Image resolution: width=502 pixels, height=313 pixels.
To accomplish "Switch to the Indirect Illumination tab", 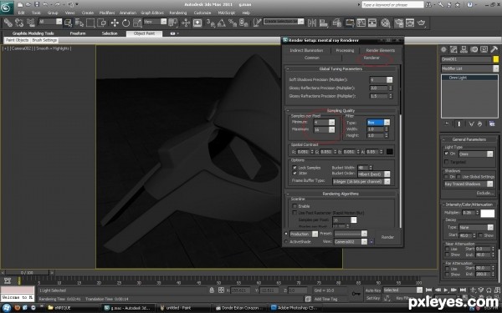I will (x=306, y=50).
